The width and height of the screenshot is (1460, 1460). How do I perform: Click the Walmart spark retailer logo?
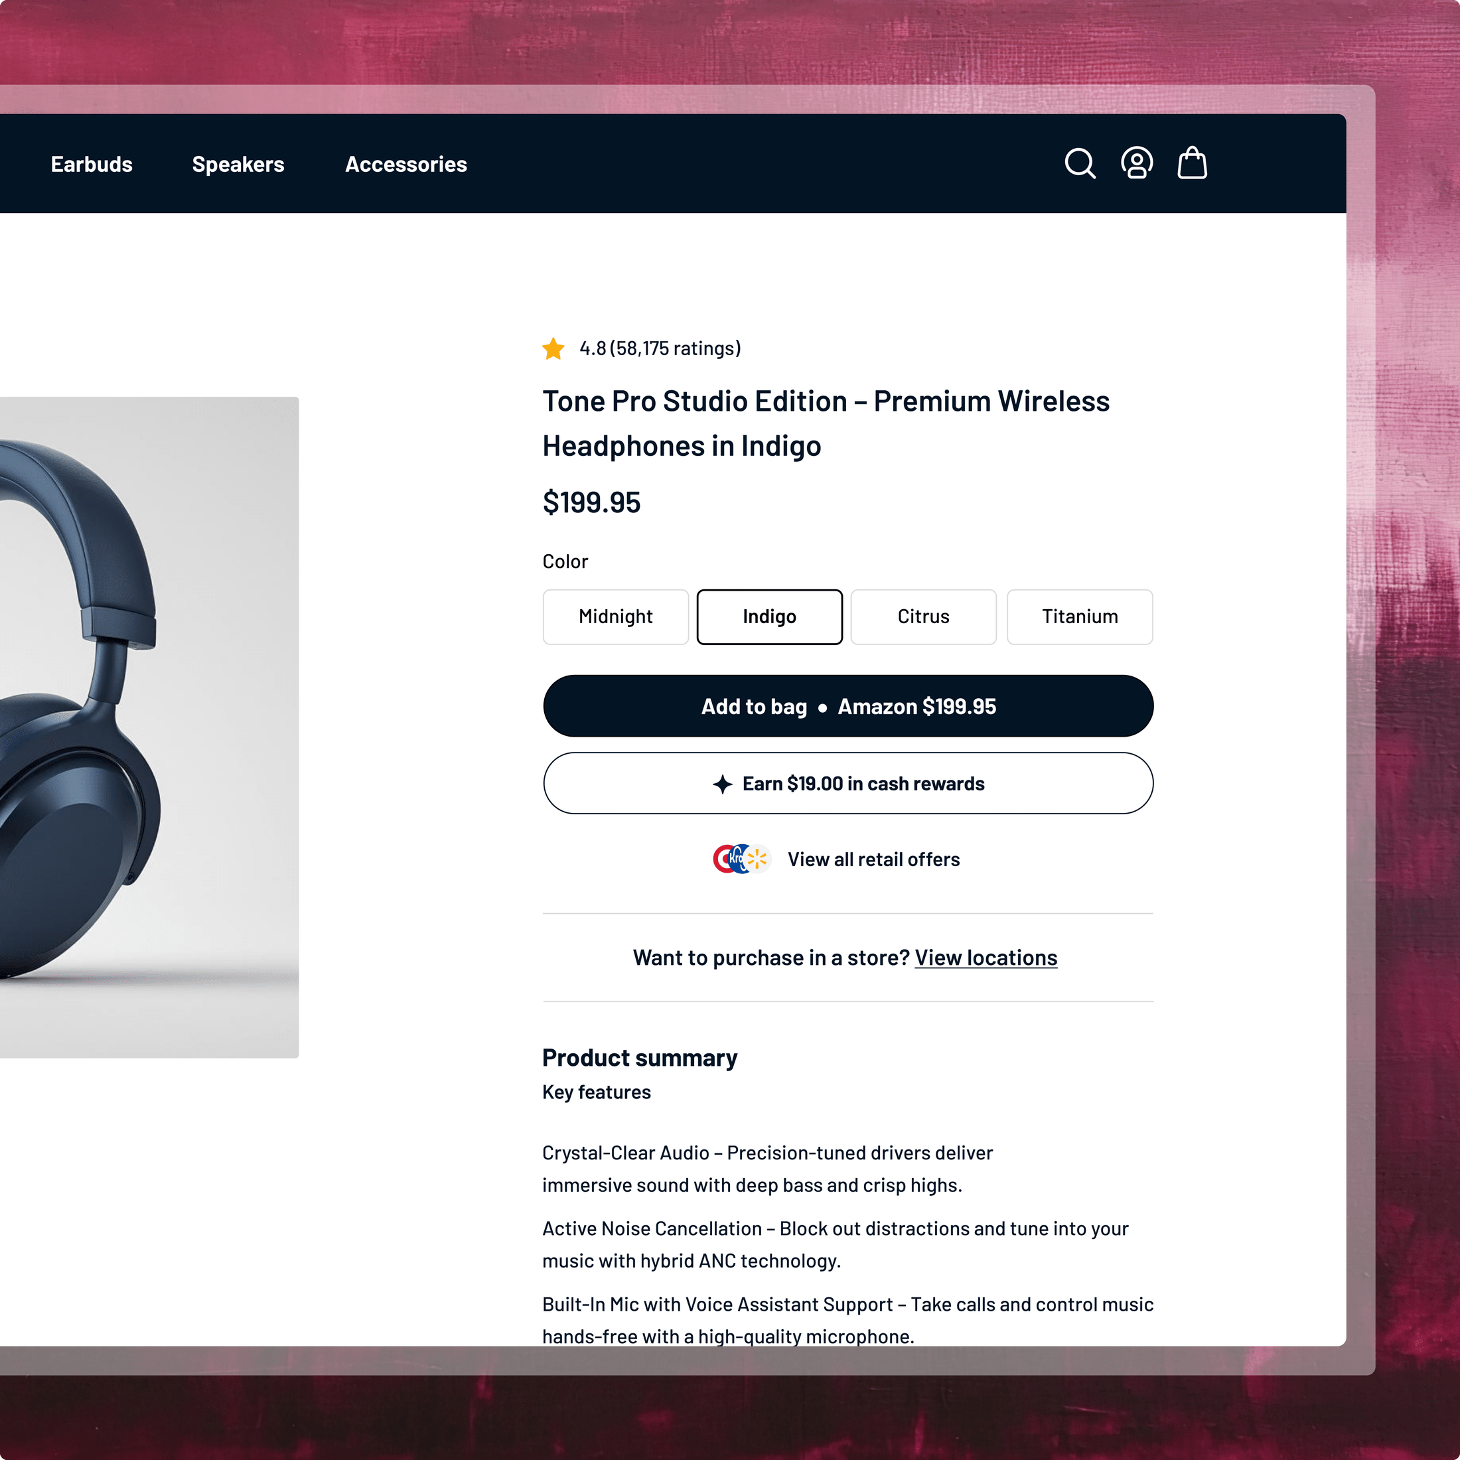tap(758, 859)
